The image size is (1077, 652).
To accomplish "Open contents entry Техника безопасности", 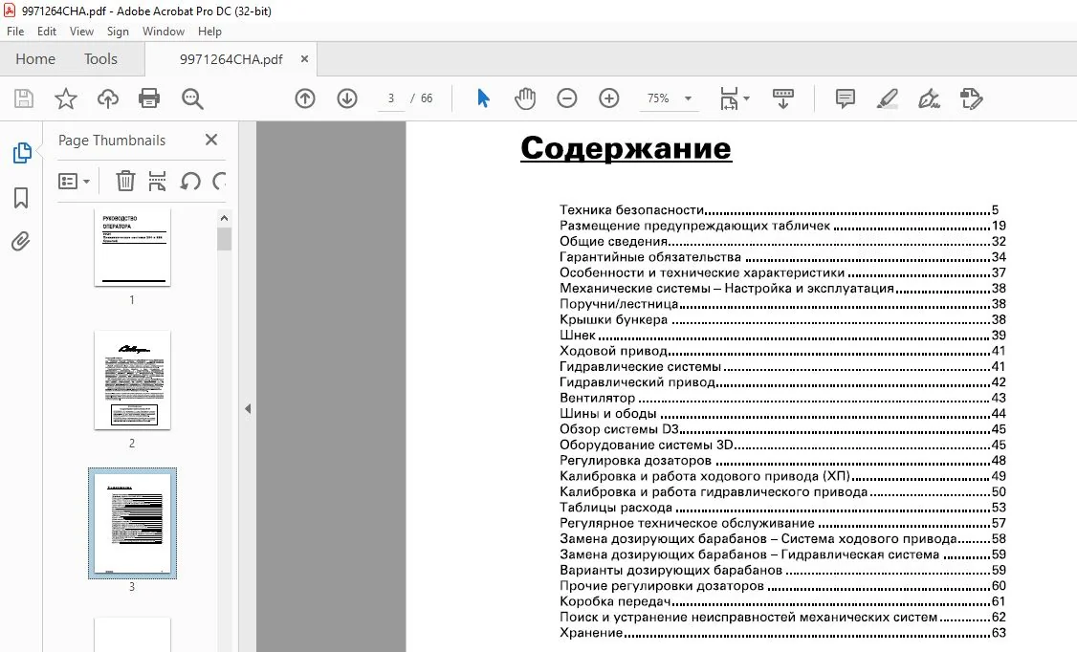I will [x=779, y=210].
